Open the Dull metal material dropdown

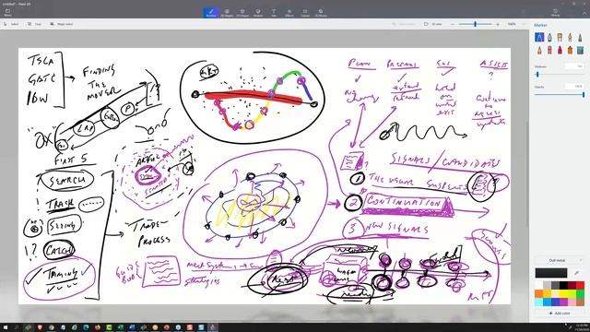pos(560,260)
